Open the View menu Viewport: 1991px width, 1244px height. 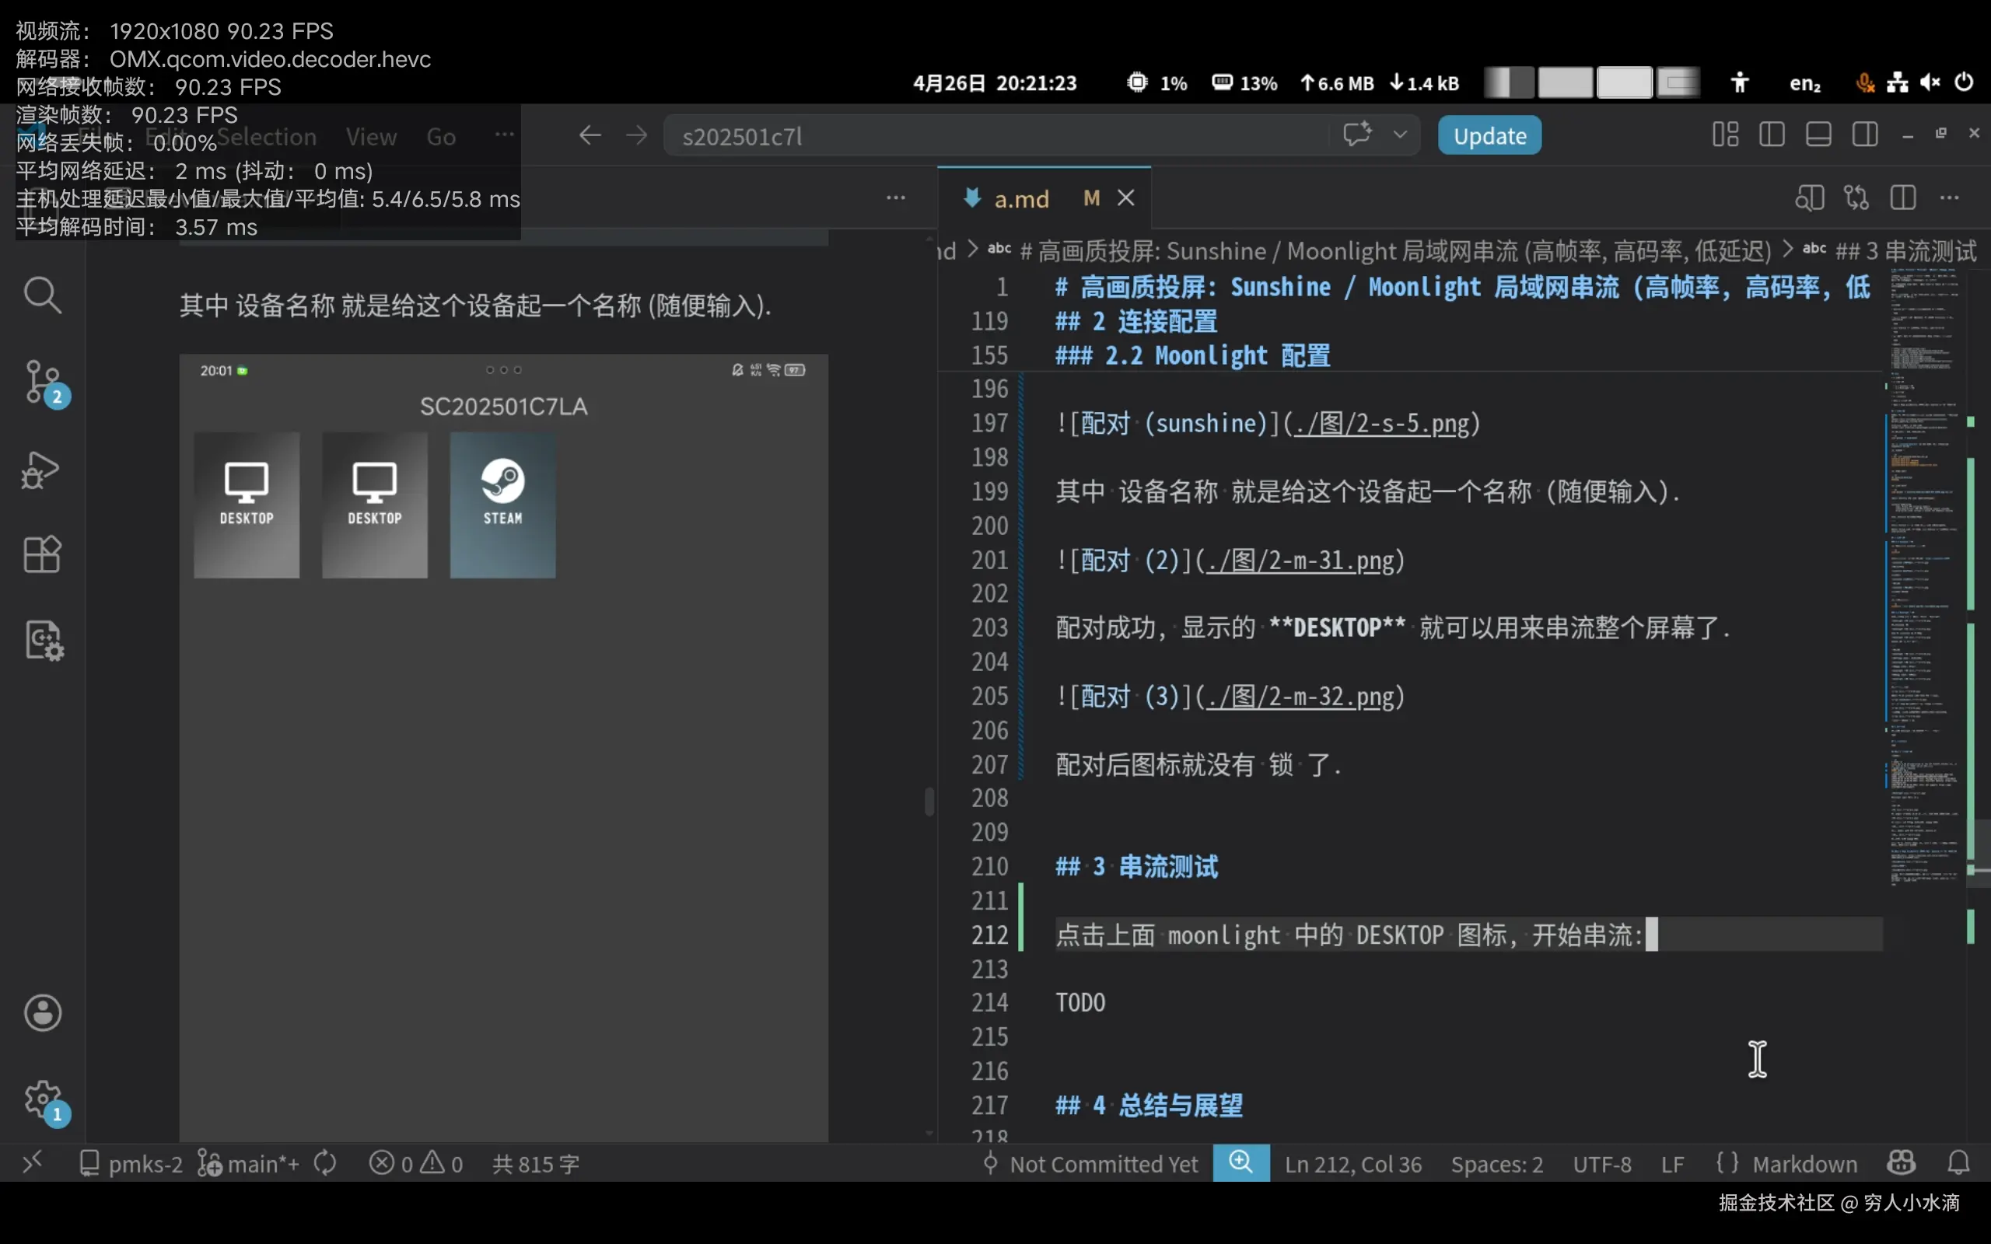click(371, 137)
